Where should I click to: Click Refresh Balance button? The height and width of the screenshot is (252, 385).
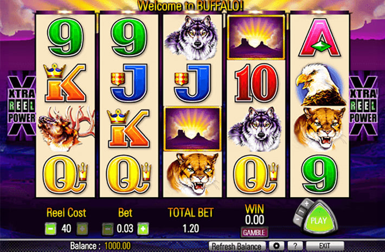coord(237,246)
